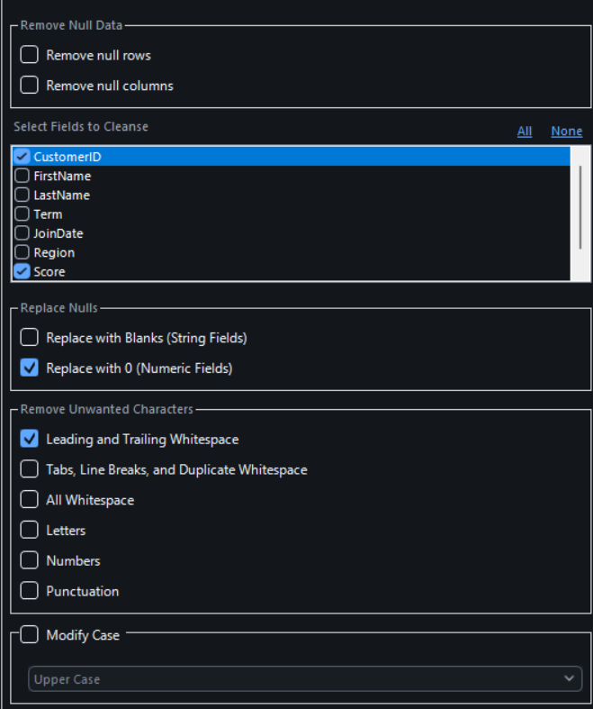Toggle the Modify Case checkbox
Screen dimensions: 593x709
30,635
